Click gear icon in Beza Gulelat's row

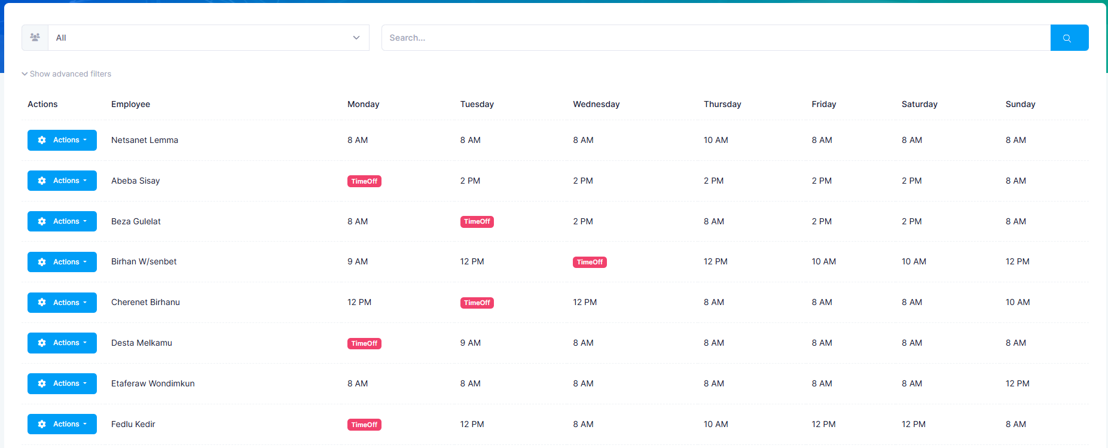pos(42,221)
